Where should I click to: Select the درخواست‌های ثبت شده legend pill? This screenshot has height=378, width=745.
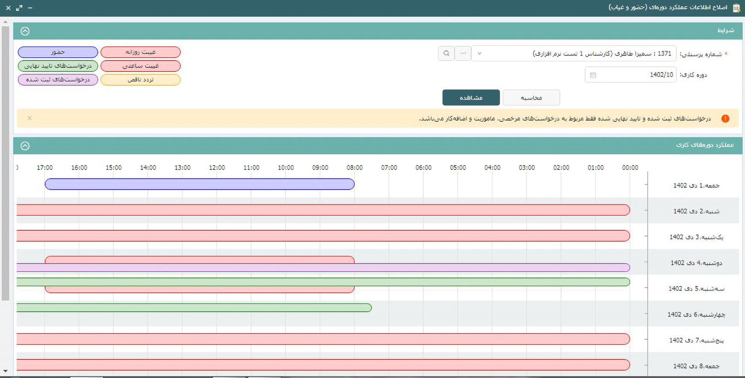coord(58,80)
